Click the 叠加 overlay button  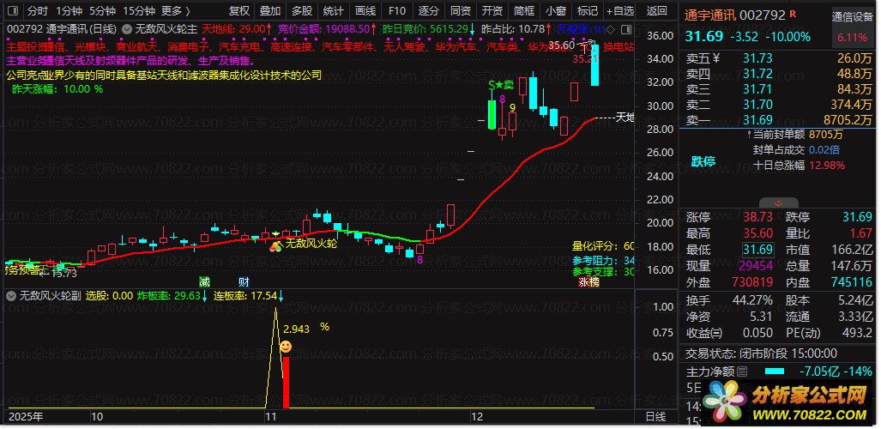pos(270,10)
